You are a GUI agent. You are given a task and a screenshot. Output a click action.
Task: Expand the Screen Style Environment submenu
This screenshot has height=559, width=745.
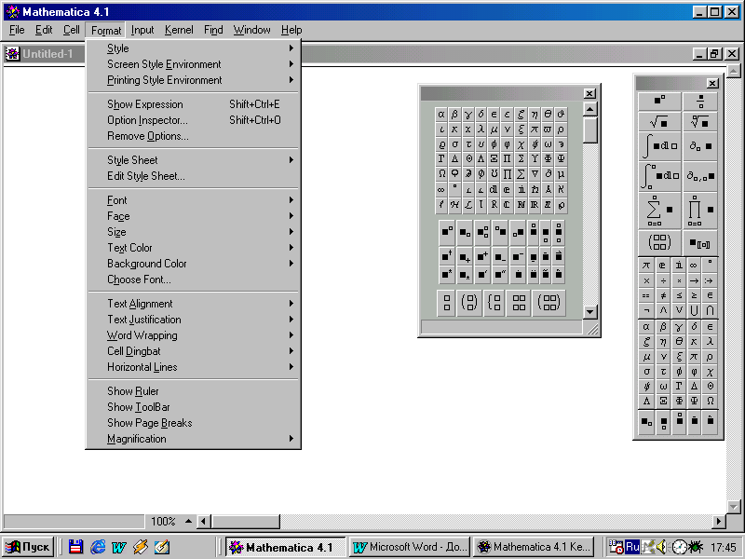(193, 64)
